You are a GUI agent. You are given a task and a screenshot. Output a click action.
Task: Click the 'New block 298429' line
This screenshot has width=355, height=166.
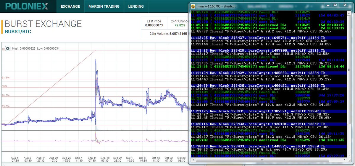click(269, 73)
